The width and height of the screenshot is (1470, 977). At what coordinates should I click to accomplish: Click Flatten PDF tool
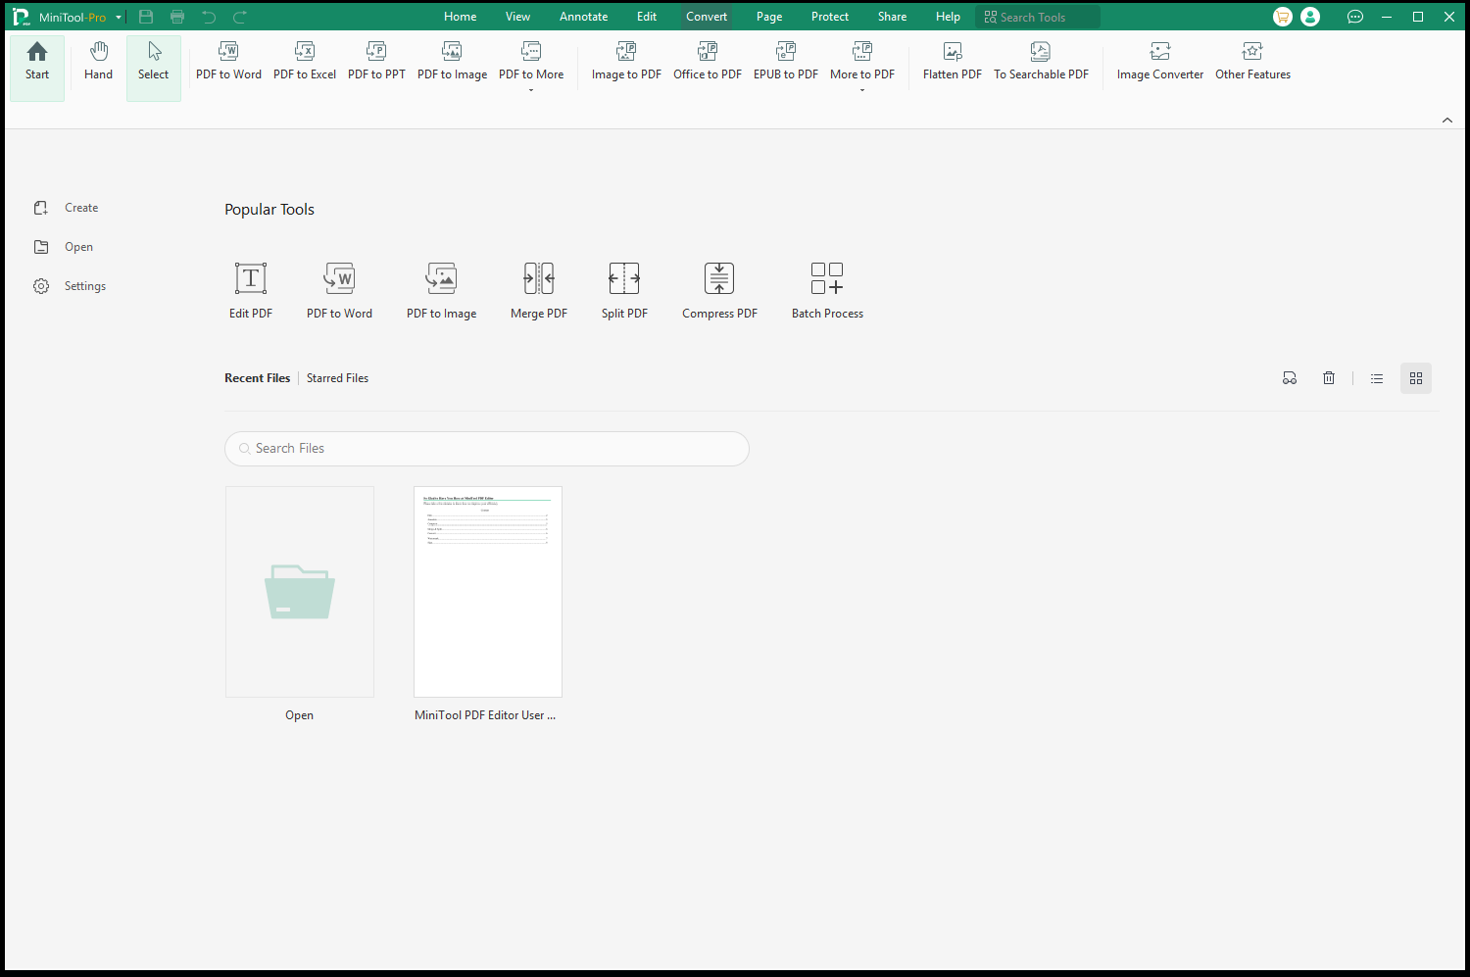tap(953, 62)
